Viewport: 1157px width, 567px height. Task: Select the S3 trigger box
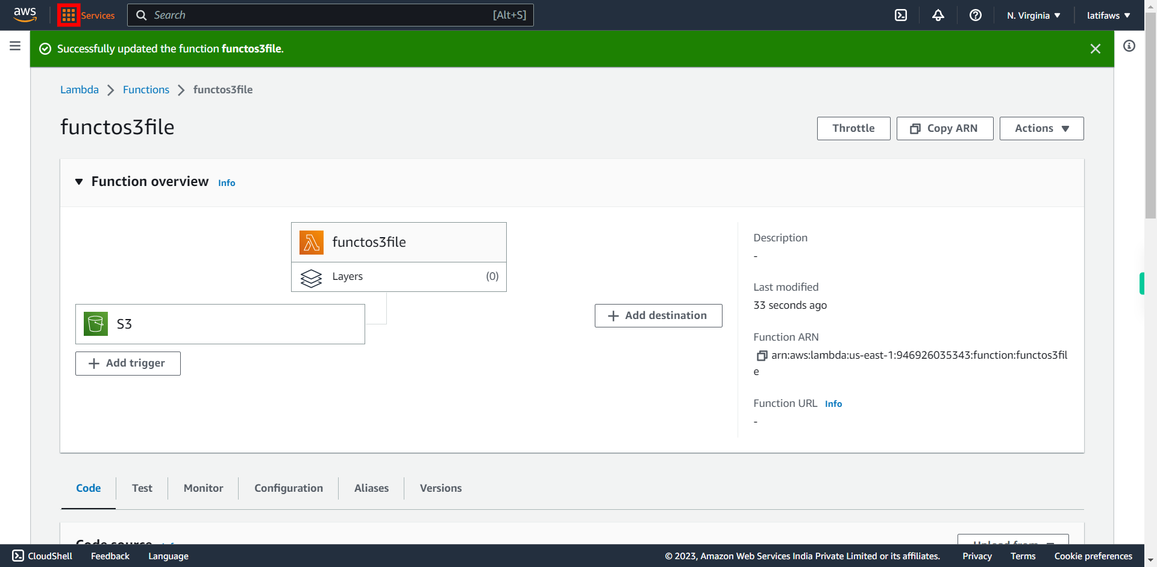tap(220, 324)
